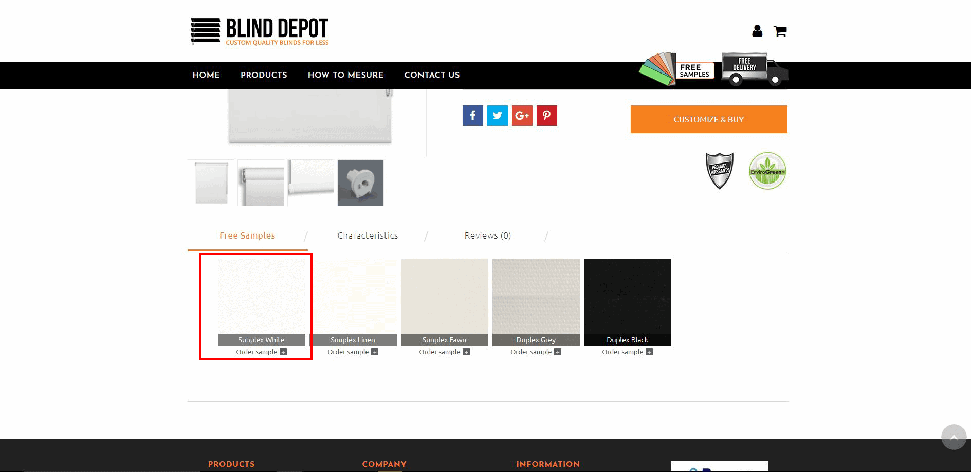
Task: Open the shopping cart
Action: [x=780, y=31]
